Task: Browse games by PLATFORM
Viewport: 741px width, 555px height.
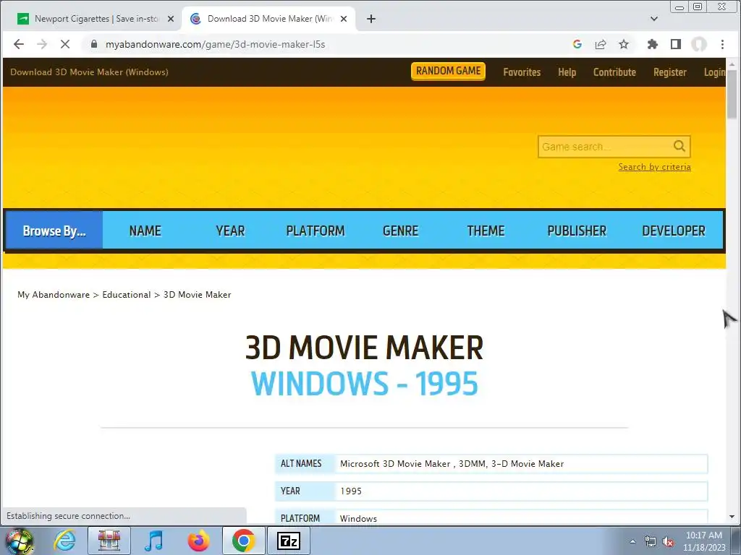Action: [x=316, y=231]
